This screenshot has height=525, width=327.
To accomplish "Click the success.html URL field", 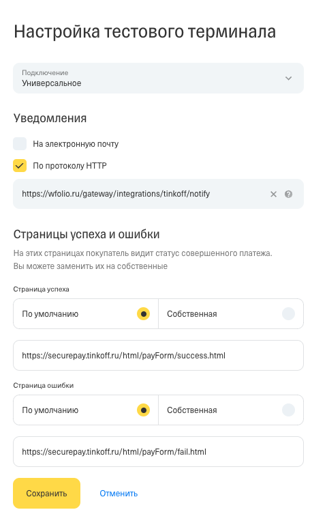I will click(158, 355).
